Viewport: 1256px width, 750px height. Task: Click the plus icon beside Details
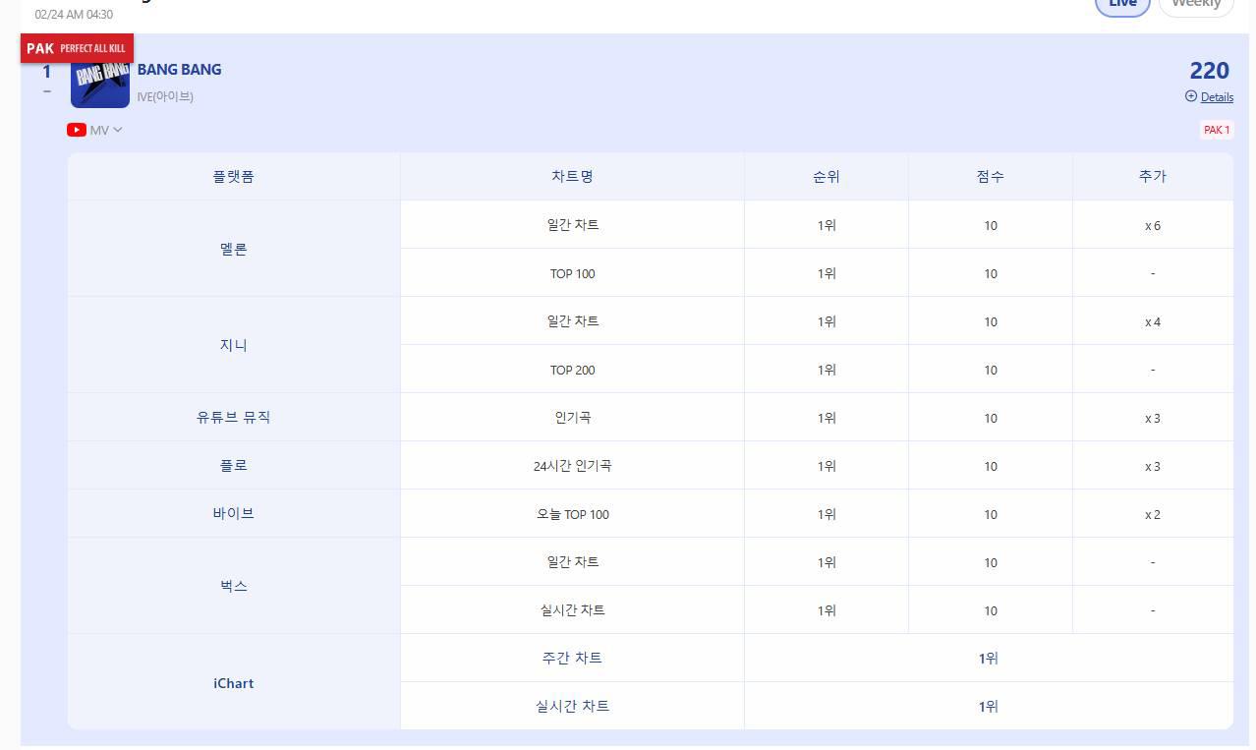pyautogui.click(x=1191, y=96)
